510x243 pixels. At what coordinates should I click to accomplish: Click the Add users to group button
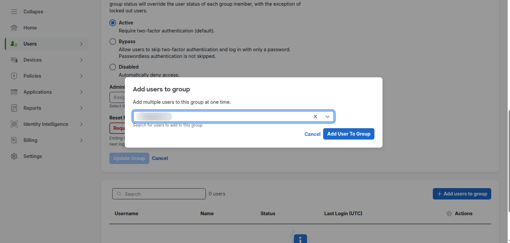[x=462, y=194]
